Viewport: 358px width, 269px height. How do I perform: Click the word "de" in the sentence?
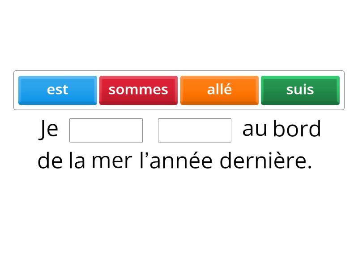pyautogui.click(x=47, y=160)
